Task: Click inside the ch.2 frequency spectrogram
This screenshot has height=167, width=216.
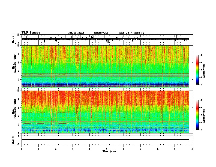Action: coord(105,112)
